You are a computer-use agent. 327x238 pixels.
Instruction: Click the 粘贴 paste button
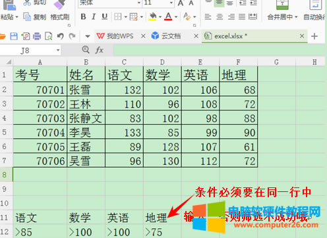9,16
